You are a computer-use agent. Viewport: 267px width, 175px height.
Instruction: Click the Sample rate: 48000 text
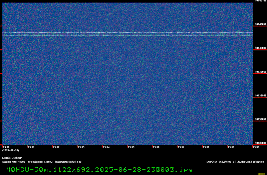point(14,162)
